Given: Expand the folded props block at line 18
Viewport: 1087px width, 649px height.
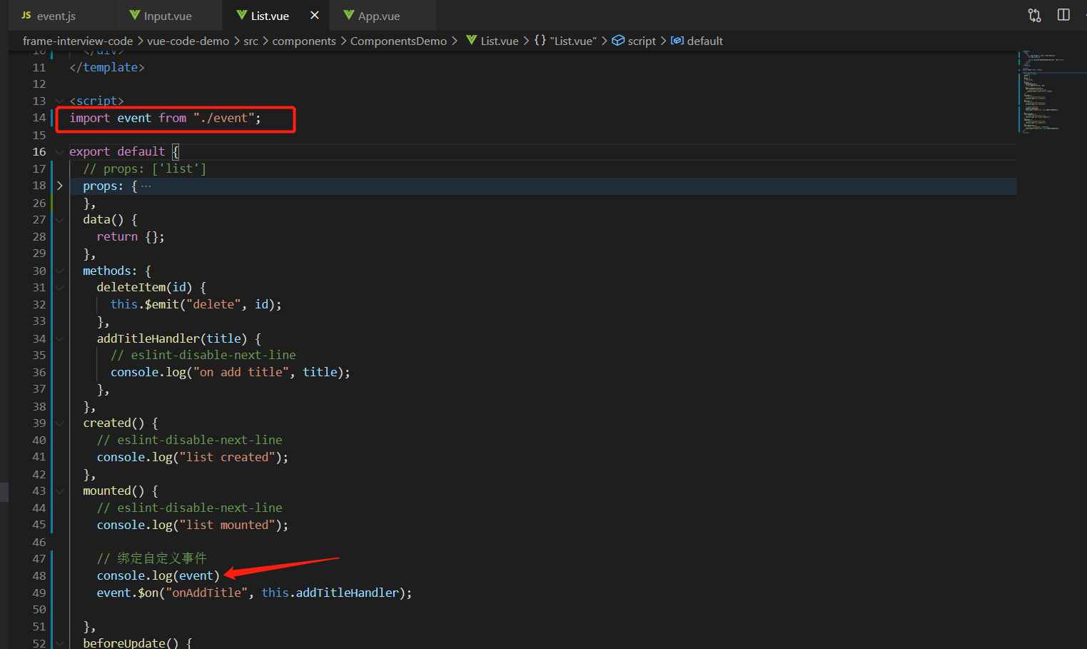Looking at the screenshot, I should click(x=60, y=186).
